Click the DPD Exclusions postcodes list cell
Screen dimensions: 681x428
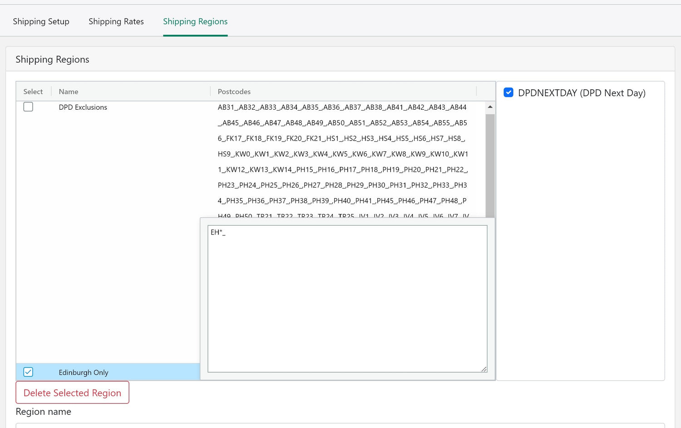[343, 154]
